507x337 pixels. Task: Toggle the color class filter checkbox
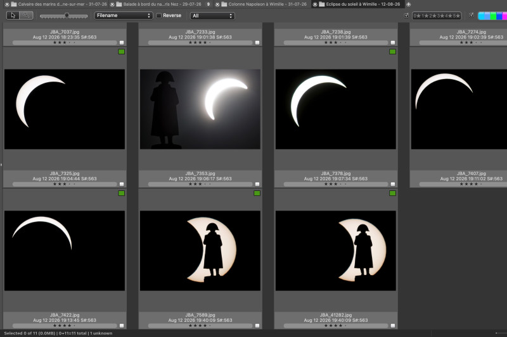(472, 15)
